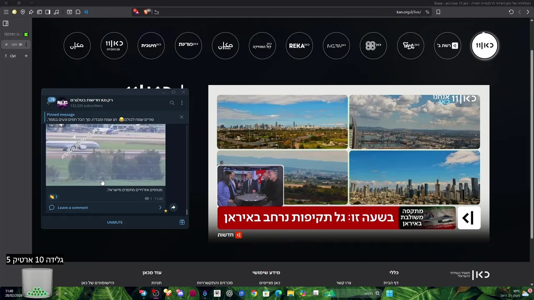Play the airport plane video in Telegram

[x=106, y=155]
